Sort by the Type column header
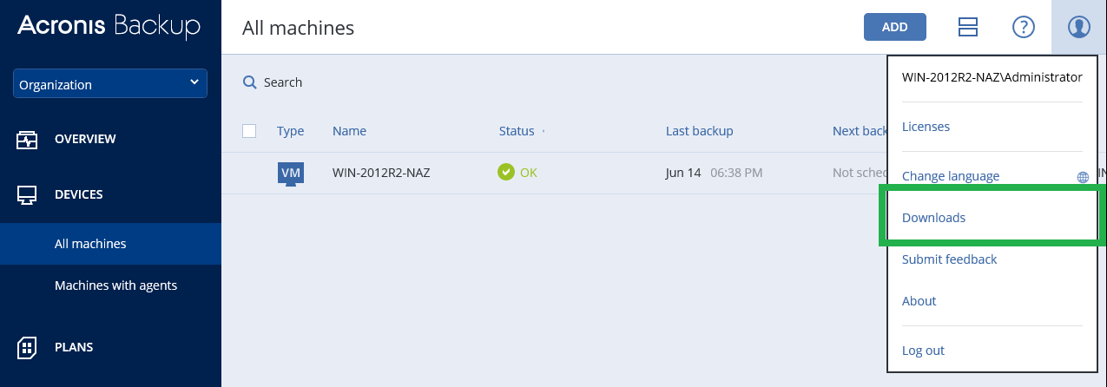 point(290,131)
